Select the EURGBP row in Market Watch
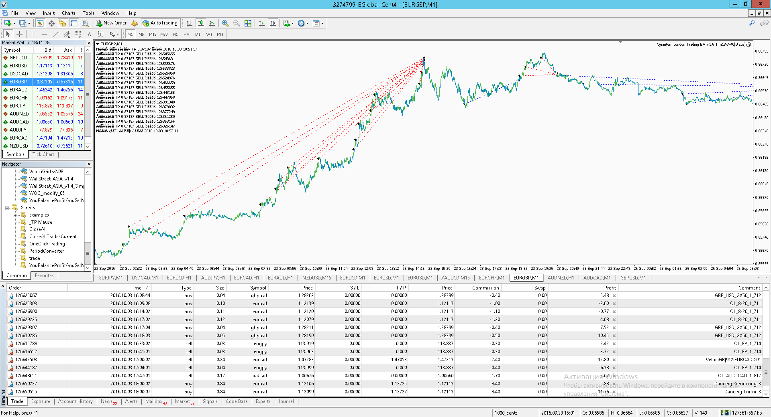Viewport: 771px width, 417px height. coord(43,82)
